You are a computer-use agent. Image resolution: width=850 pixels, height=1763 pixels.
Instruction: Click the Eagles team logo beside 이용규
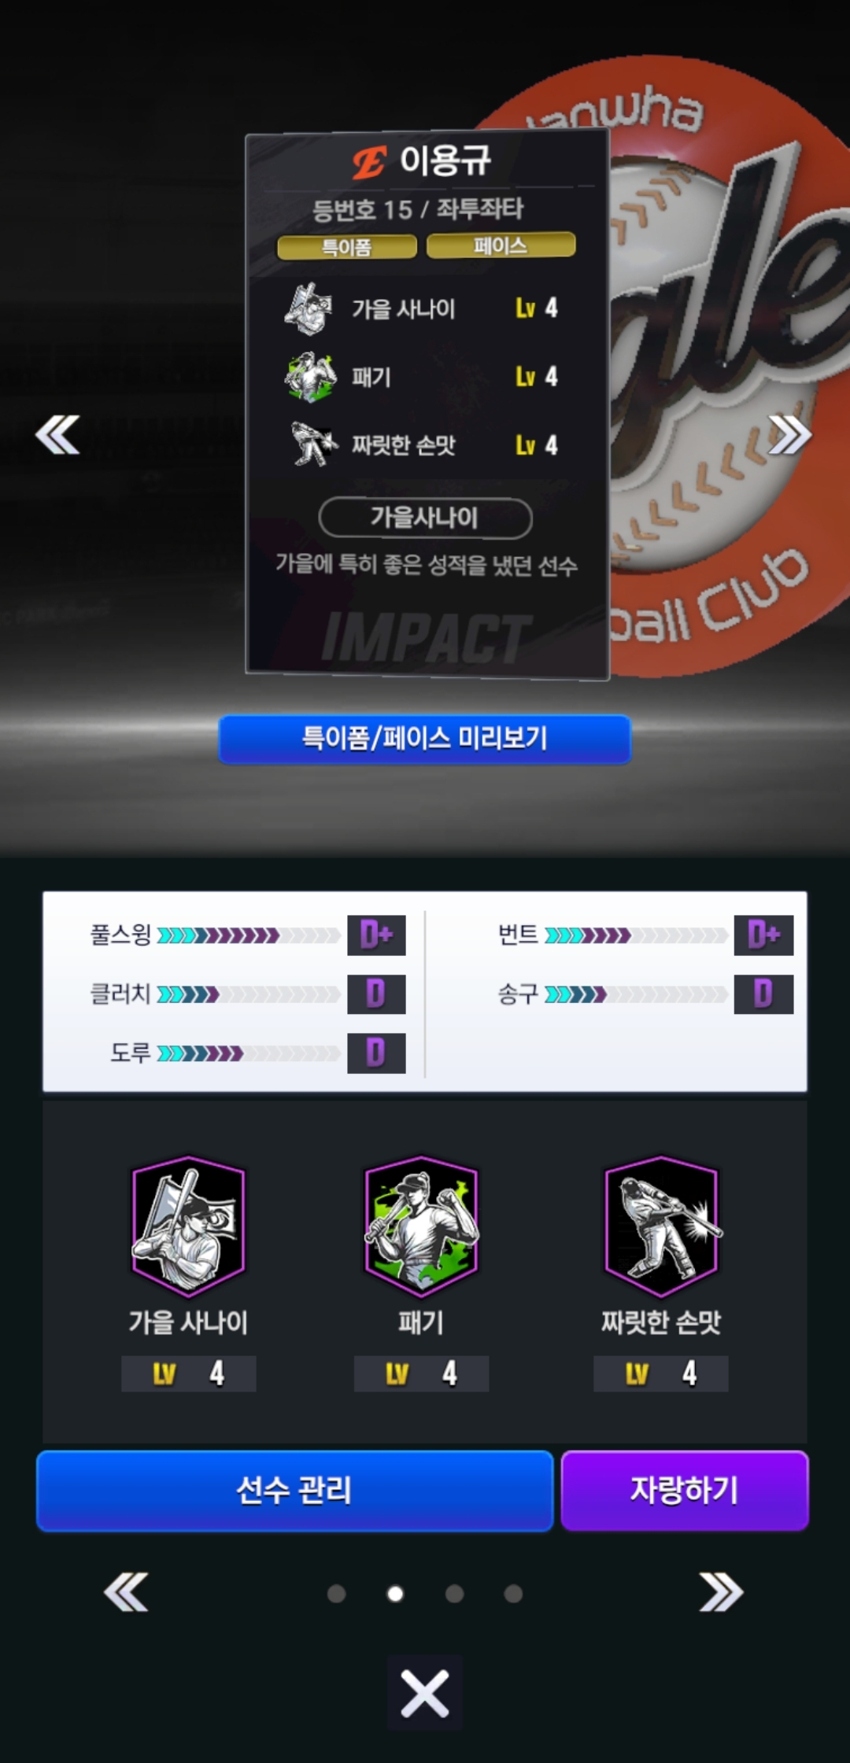tap(368, 163)
